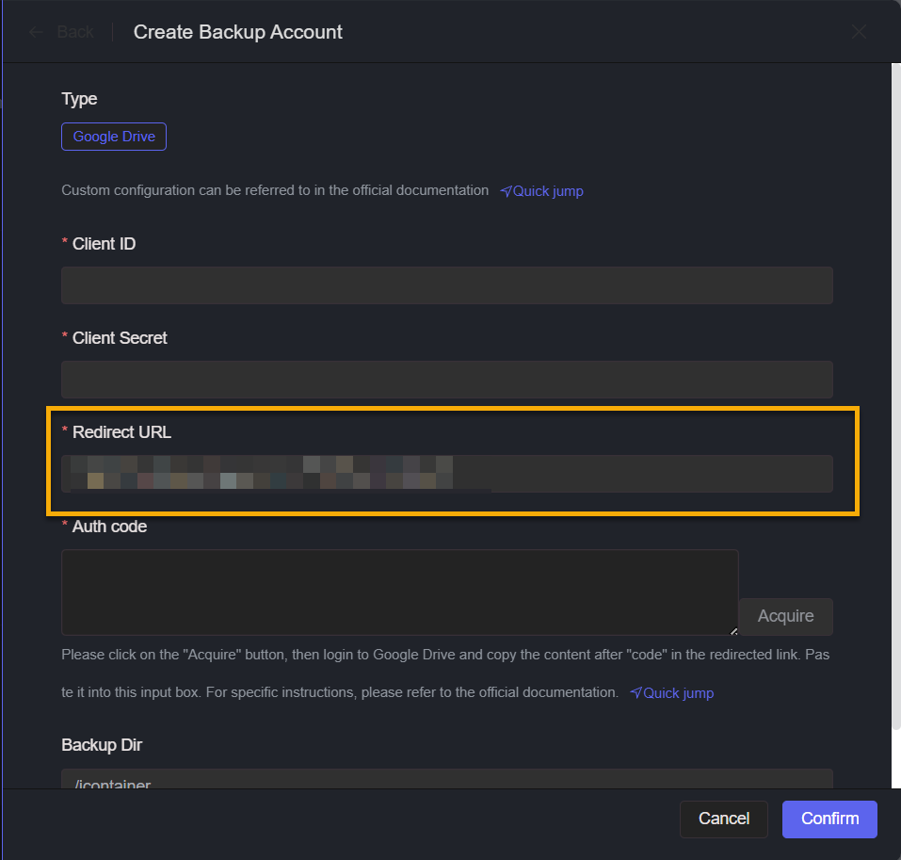The width and height of the screenshot is (901, 860).
Task: Select the Google Drive type button
Action: coord(114,137)
